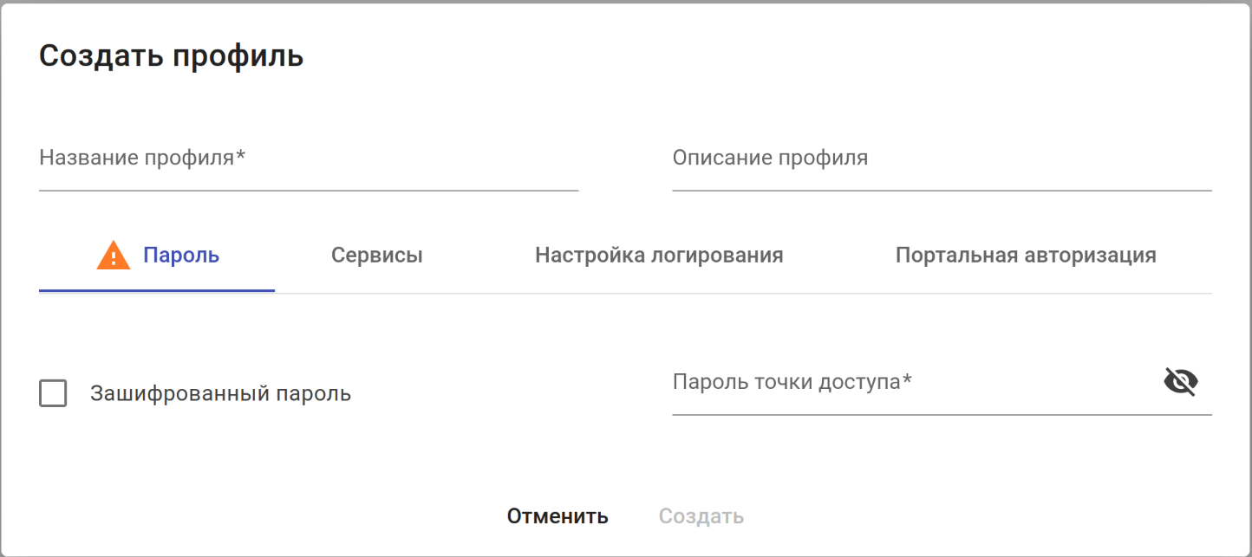Go to the Портальная авторизация tab
Image resolution: width=1252 pixels, height=557 pixels.
[1026, 256]
